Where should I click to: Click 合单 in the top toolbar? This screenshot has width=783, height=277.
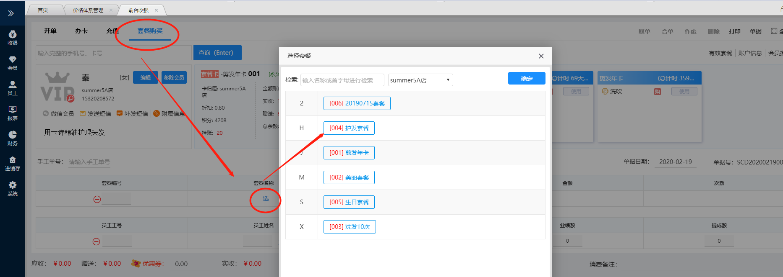668,31
